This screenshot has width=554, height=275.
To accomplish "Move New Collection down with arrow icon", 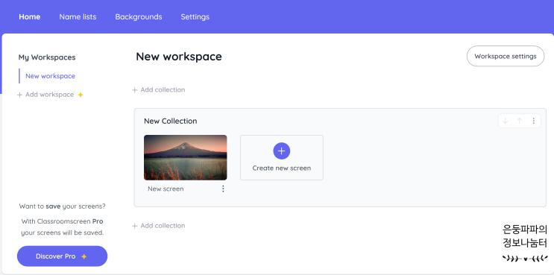I will 506,121.
